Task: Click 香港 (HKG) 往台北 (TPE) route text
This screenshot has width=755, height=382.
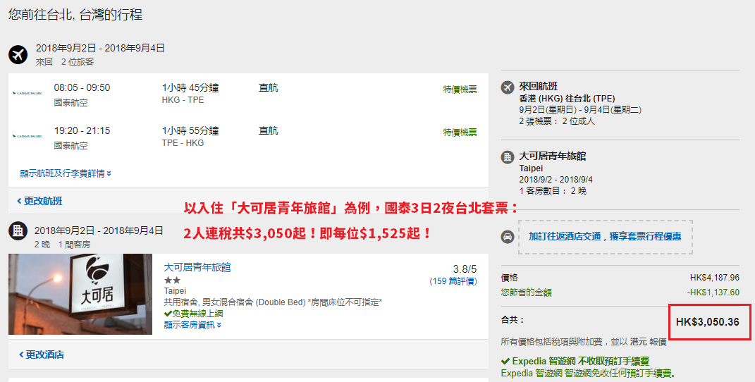Action: click(567, 99)
